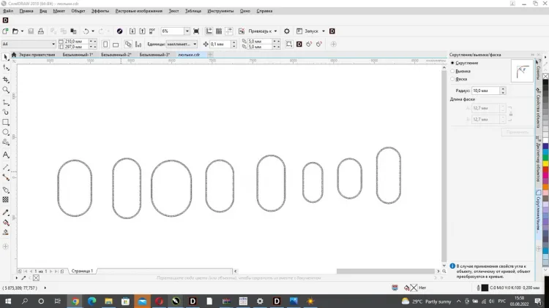Open the Растровые изображения menu
The image size is (549, 308).
coord(138,11)
